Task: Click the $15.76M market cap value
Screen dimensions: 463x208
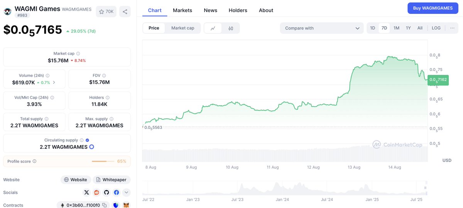Action: [58, 61]
